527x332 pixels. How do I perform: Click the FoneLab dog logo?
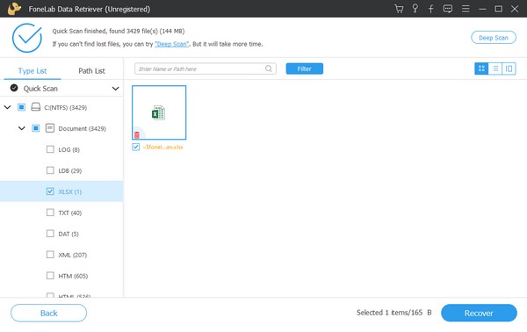[x=14, y=9]
